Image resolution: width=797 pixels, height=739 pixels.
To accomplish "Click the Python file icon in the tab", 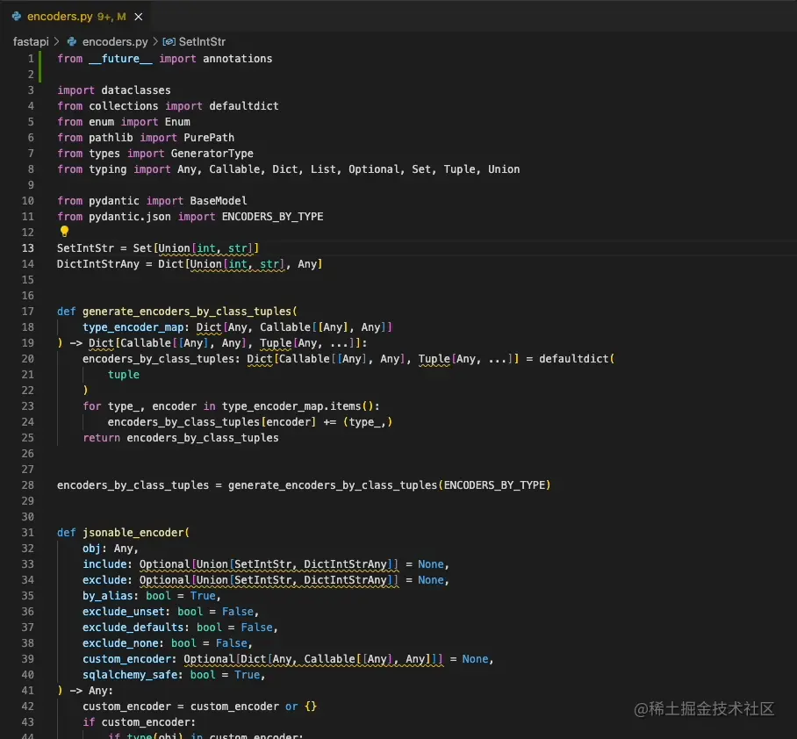I will point(17,17).
